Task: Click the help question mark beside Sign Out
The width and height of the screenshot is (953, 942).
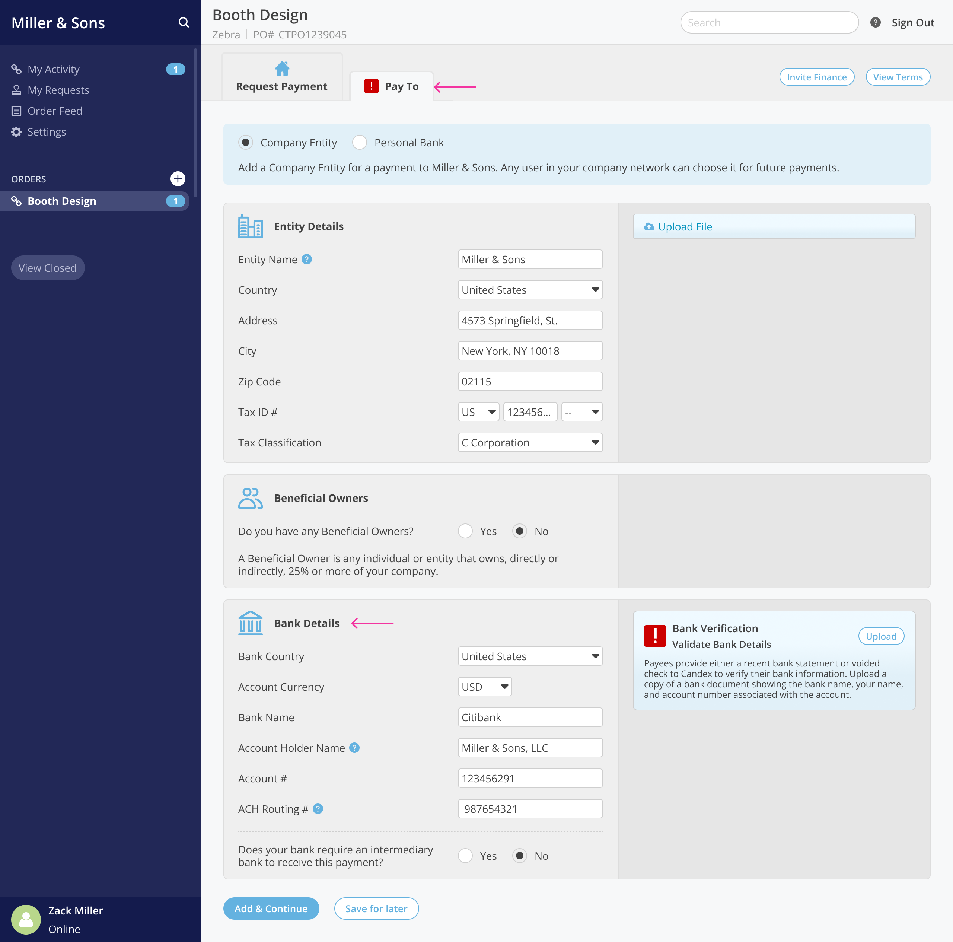Action: [875, 23]
